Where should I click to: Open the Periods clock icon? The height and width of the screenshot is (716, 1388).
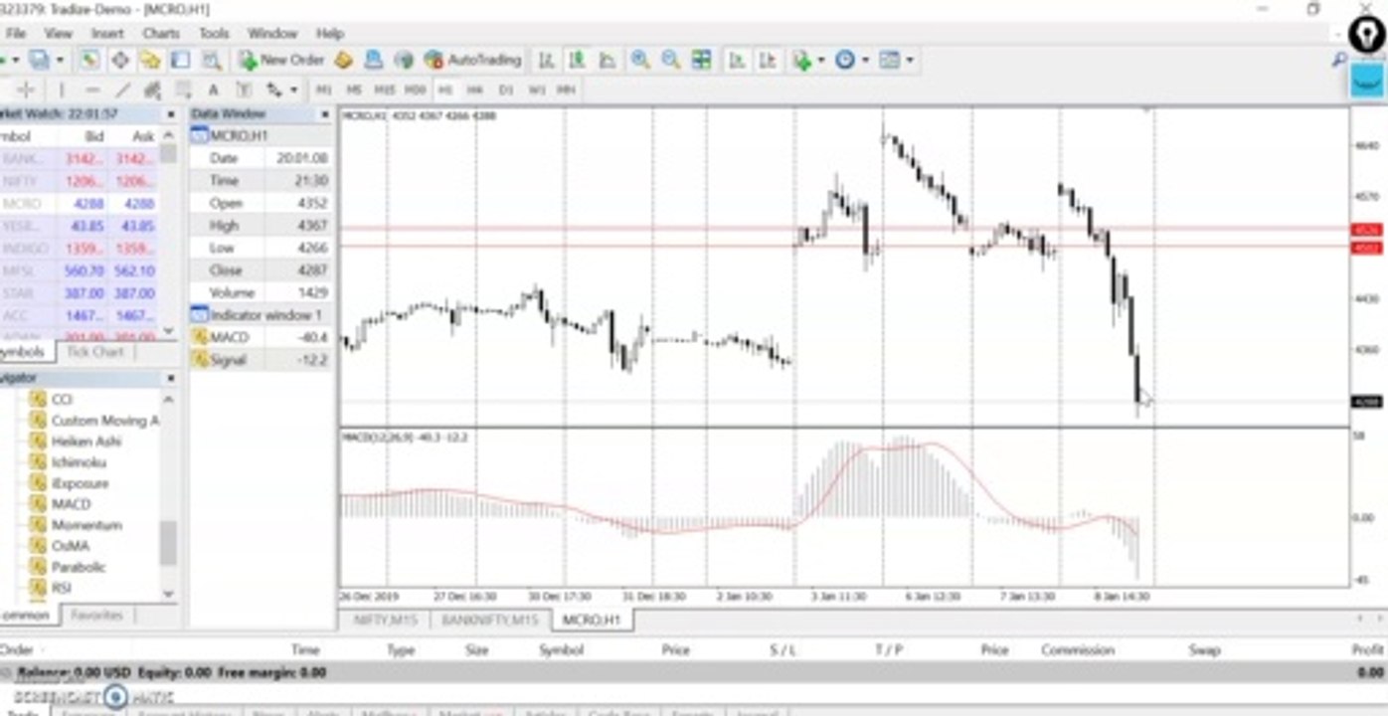(x=845, y=60)
